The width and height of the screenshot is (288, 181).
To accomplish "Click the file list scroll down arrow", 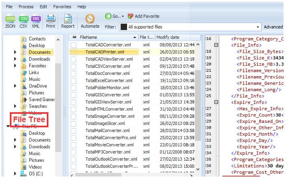I will click(x=198, y=169).
